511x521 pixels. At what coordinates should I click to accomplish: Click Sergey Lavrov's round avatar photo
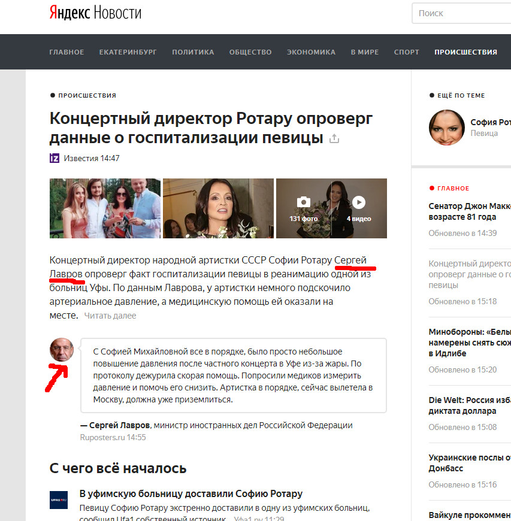pyautogui.click(x=62, y=350)
